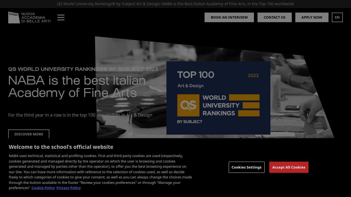The width and height of the screenshot is (351, 197).
Task: Open the CONTACT US page
Action: pyautogui.click(x=274, y=17)
